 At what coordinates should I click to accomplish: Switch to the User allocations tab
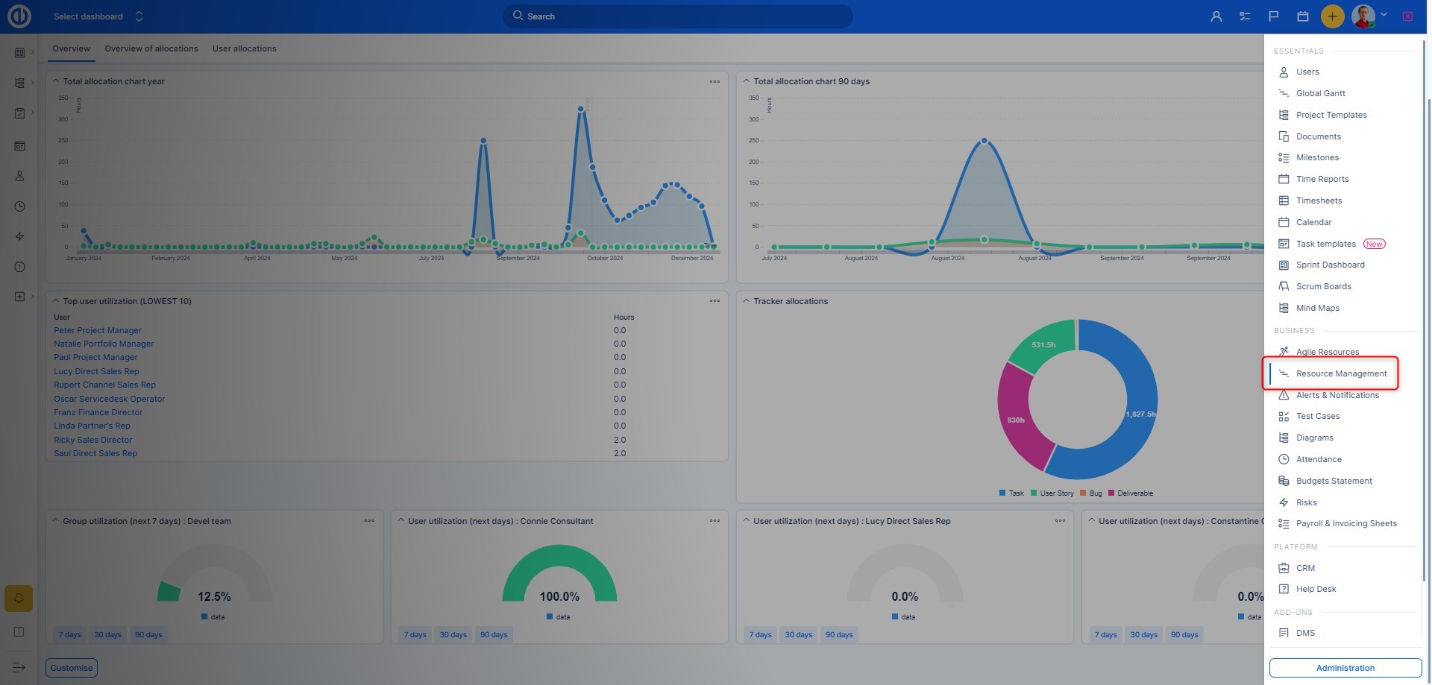click(244, 49)
